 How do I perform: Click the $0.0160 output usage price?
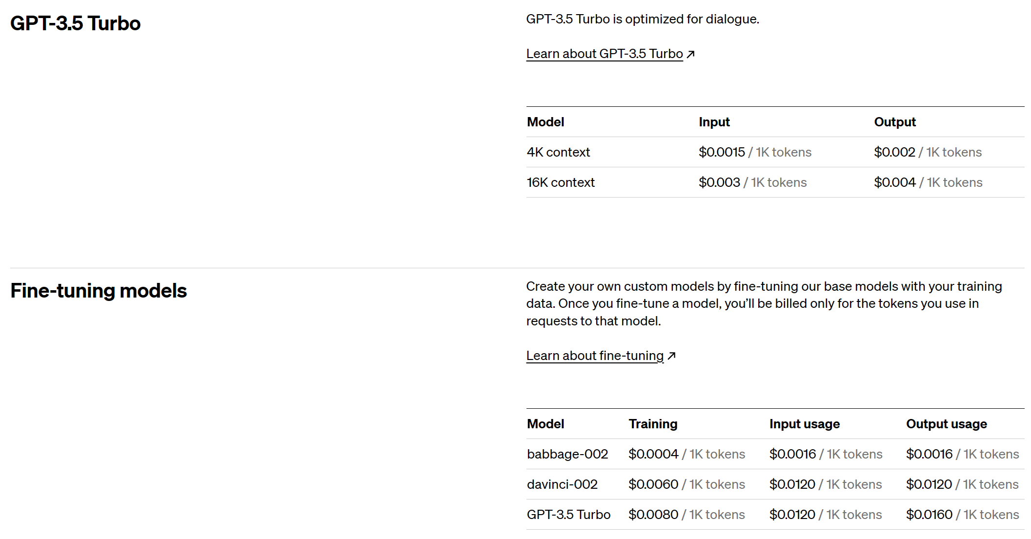929,515
